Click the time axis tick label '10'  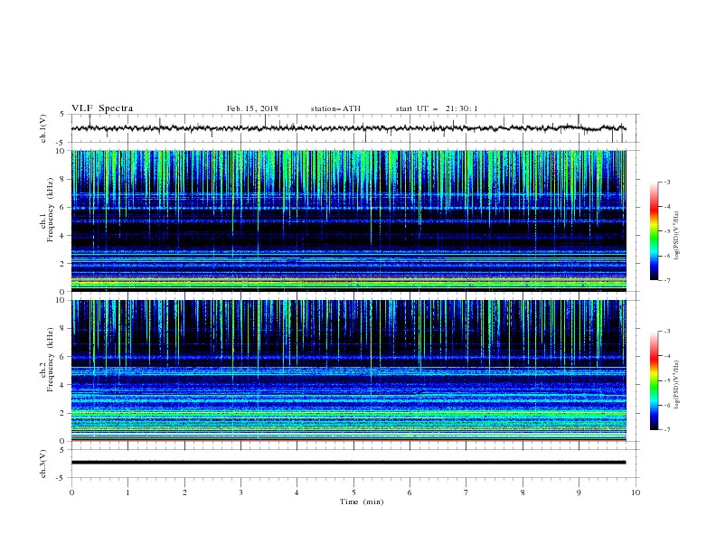pos(636,492)
